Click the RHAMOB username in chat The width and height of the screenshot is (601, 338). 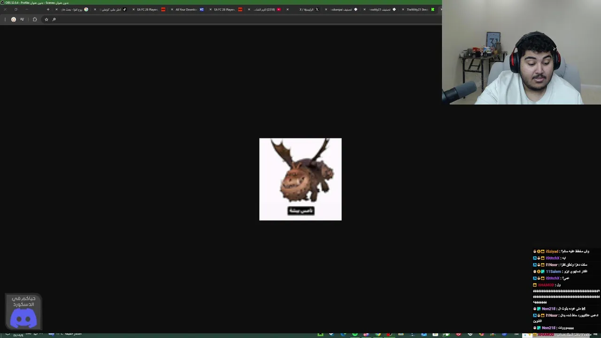pyautogui.click(x=546, y=285)
